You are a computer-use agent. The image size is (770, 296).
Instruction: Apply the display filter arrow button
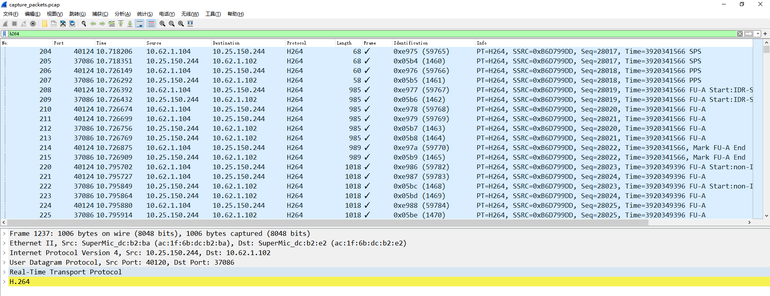click(749, 34)
